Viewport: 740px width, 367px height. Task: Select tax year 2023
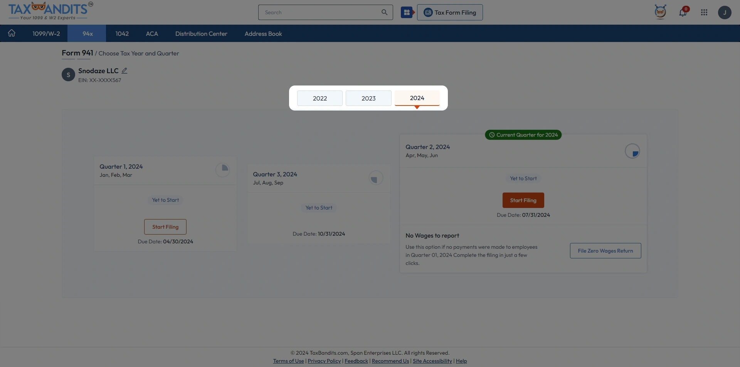(368, 98)
